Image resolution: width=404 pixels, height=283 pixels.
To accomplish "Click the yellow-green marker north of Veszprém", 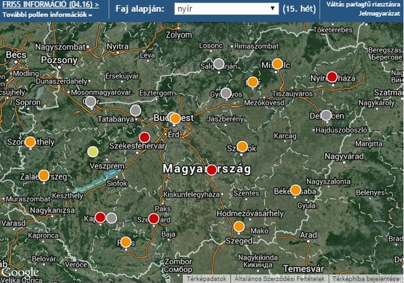I will 93,152.
